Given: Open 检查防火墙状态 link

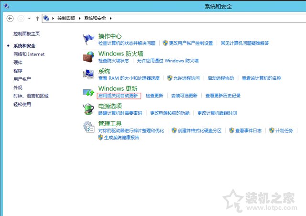Looking at the screenshot, I should (x=114, y=61).
